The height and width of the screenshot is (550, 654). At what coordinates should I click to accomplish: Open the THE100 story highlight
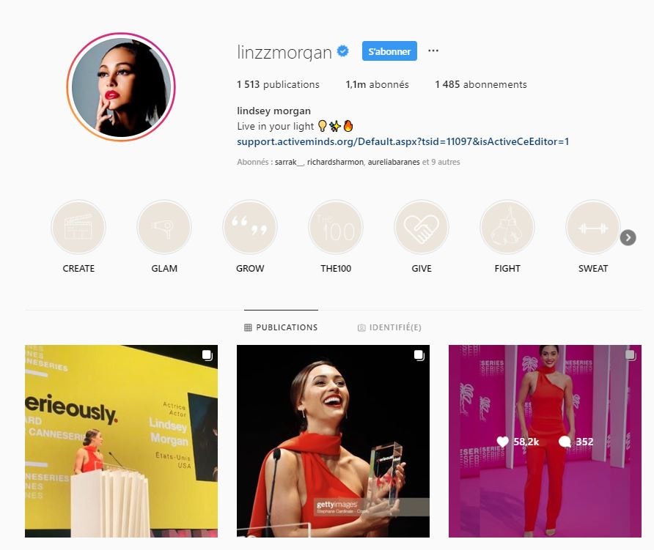click(336, 227)
